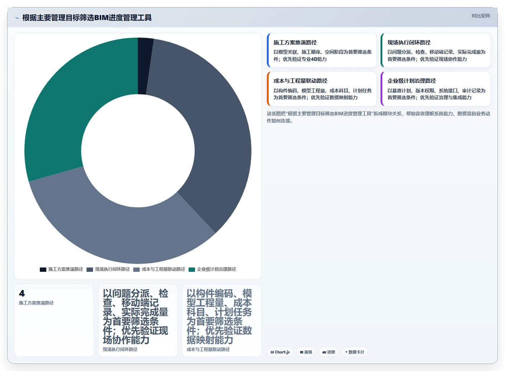Click the 进度 tag

point(329,352)
